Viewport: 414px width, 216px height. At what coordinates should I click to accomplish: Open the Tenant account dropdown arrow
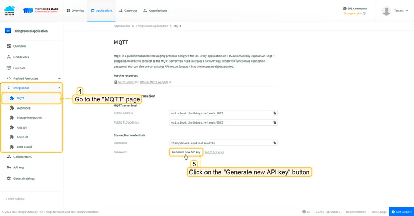pos(407,11)
